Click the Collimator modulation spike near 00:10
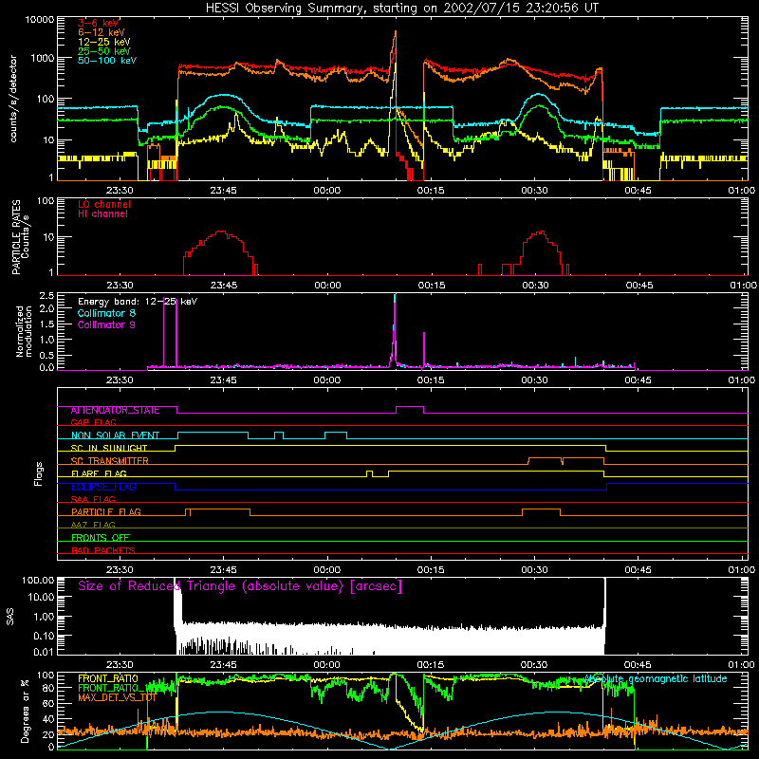This screenshot has height=759, width=759. (x=395, y=296)
